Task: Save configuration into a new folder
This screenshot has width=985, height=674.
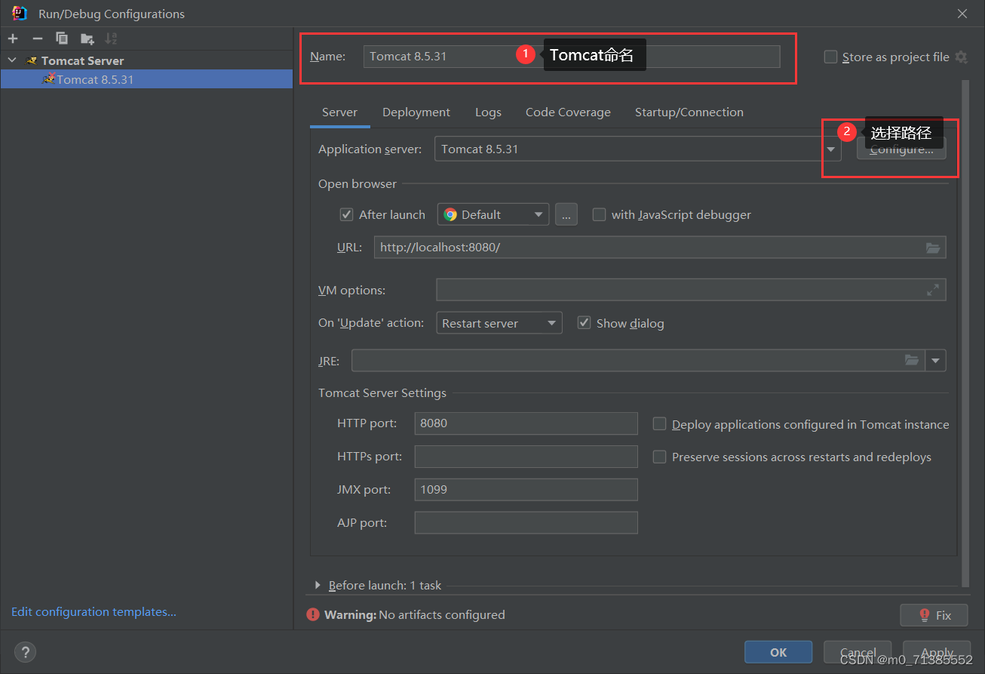Action: click(x=87, y=38)
